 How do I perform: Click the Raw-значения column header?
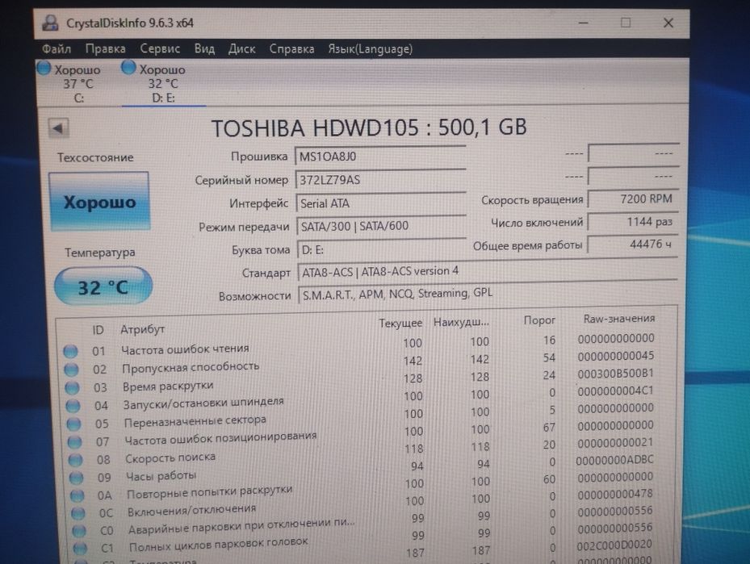(619, 319)
